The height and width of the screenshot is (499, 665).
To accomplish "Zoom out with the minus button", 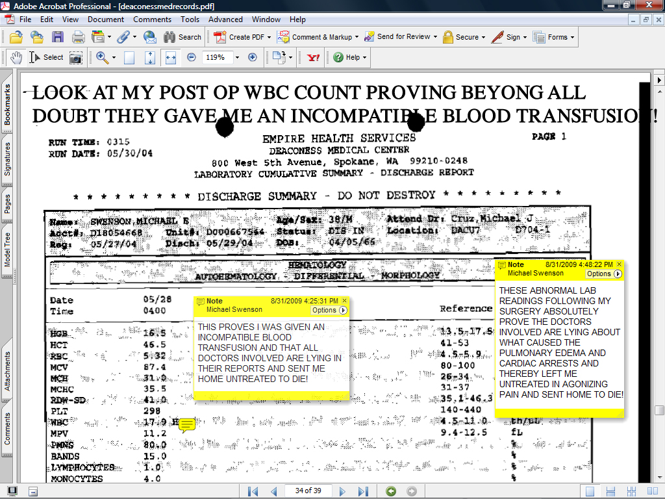I will [x=192, y=57].
